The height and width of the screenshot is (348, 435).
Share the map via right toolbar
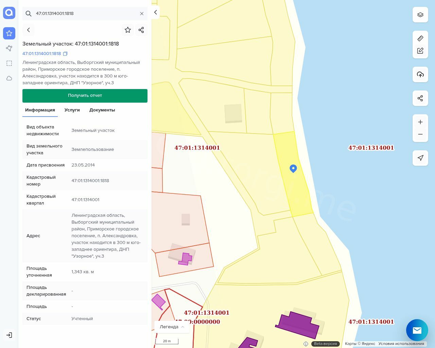[420, 98]
